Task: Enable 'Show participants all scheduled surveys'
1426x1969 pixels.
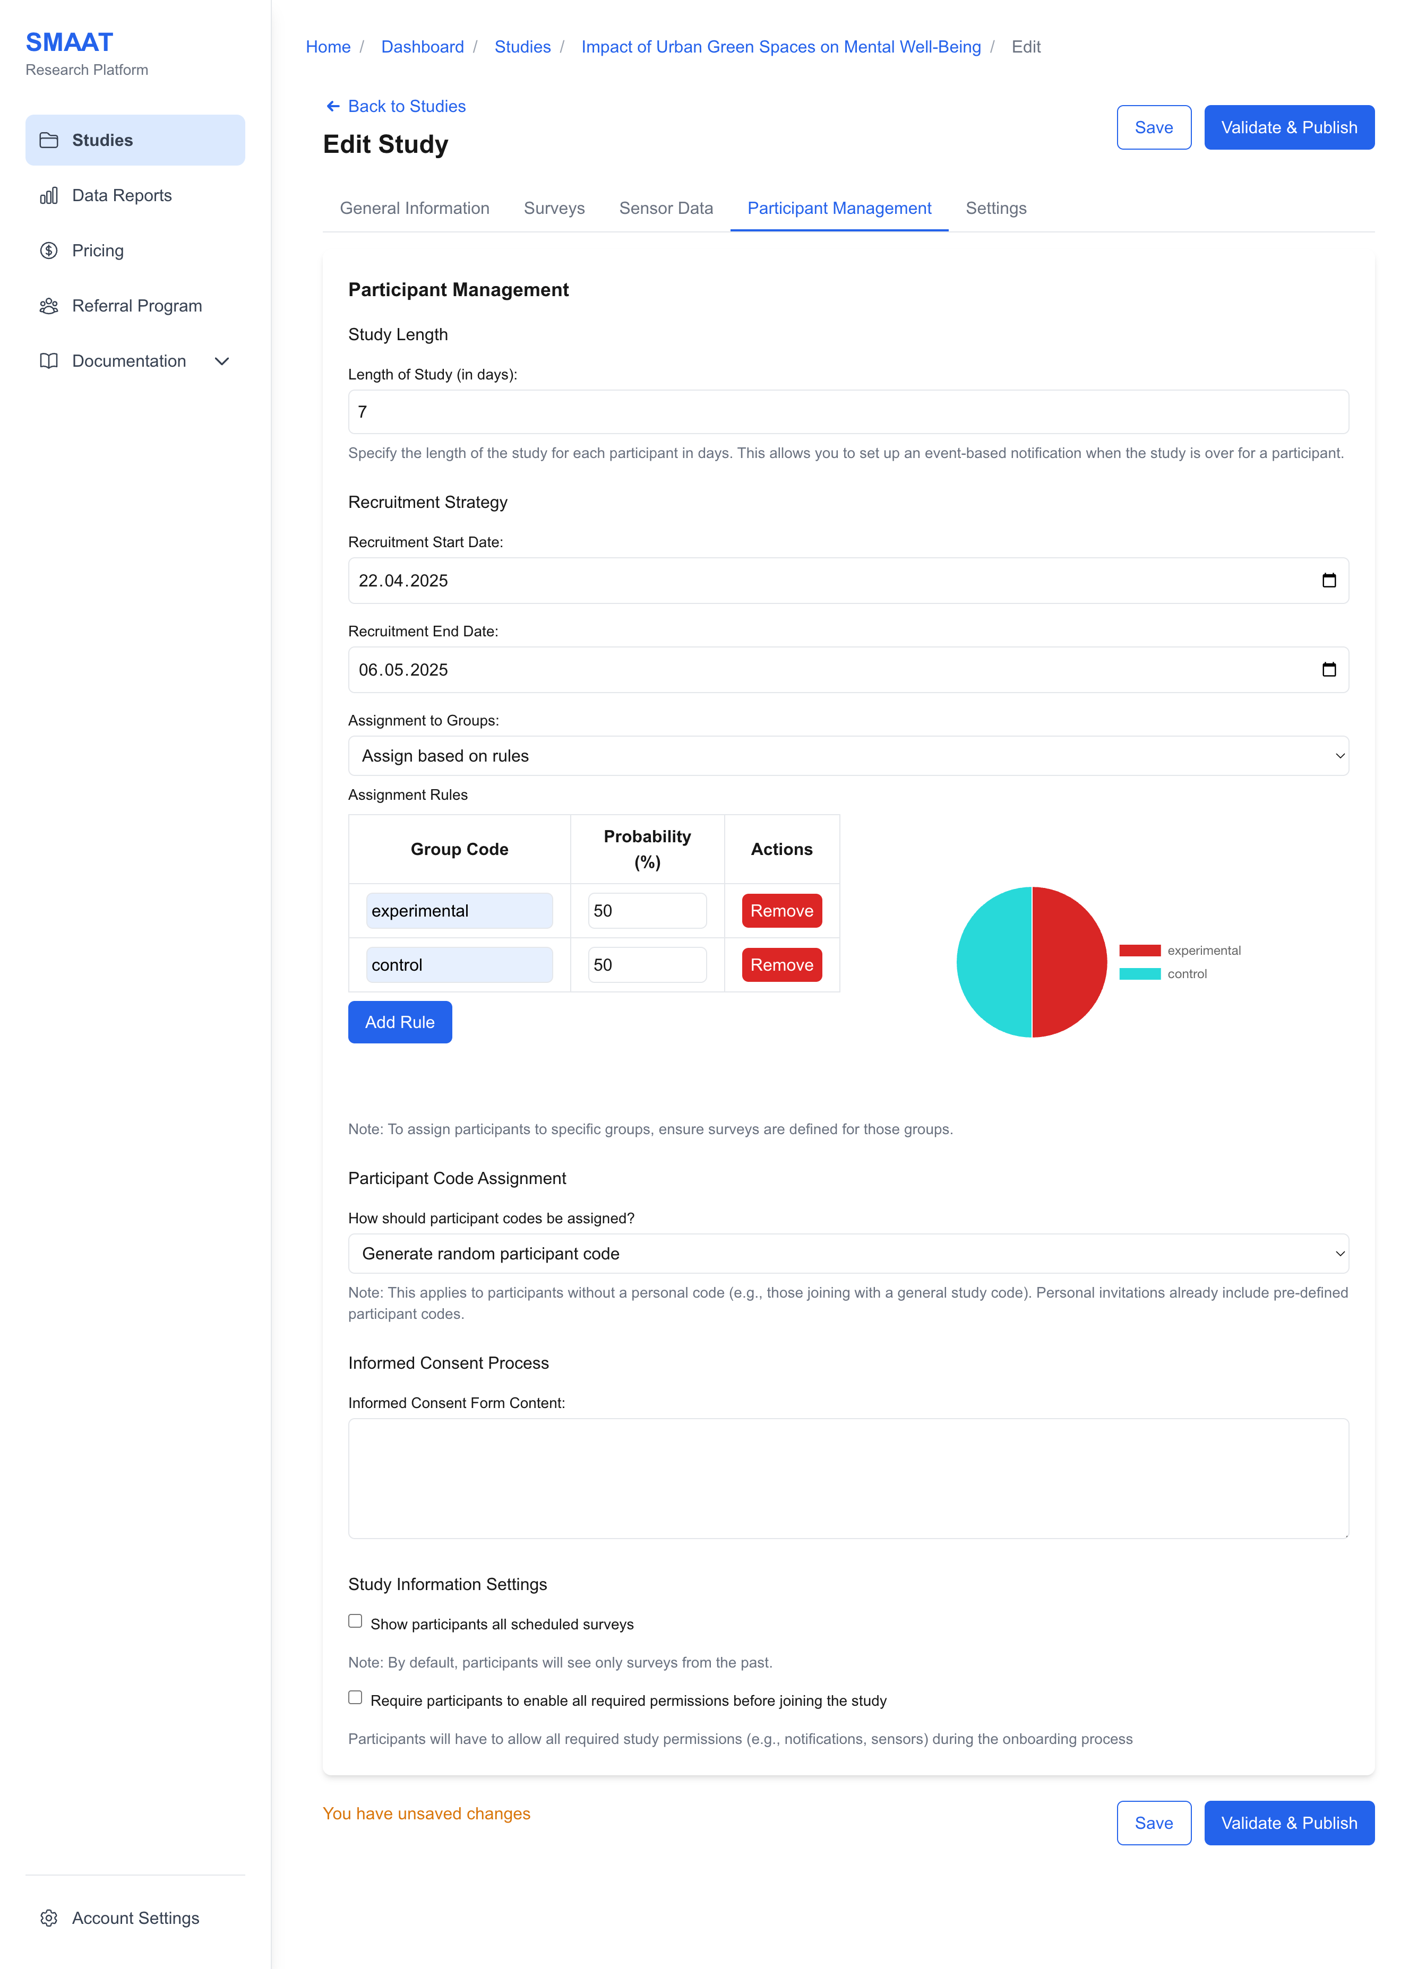Action: [x=354, y=1620]
